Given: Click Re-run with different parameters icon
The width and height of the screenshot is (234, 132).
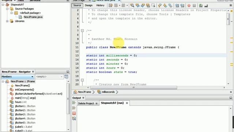Looking at the screenshot, I should click(74, 108).
